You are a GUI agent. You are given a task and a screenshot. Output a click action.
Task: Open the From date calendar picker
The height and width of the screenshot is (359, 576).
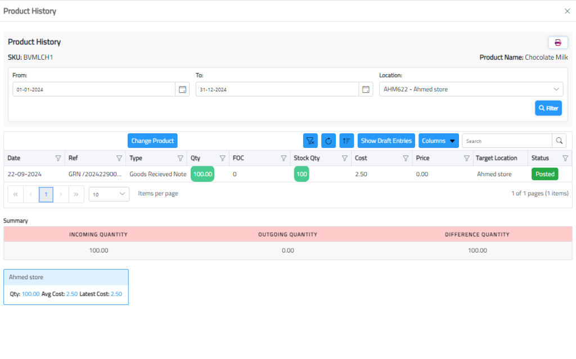182,89
